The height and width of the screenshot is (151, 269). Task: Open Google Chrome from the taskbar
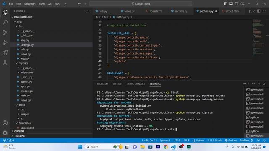pyautogui.click(x=166, y=147)
